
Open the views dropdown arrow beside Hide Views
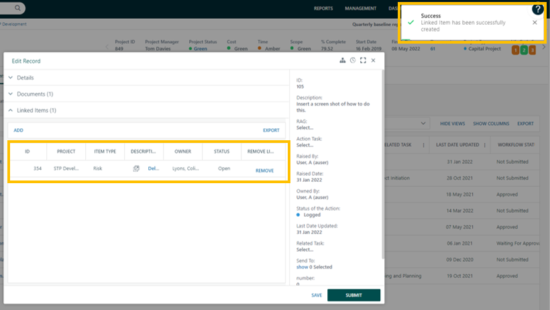click(x=423, y=123)
